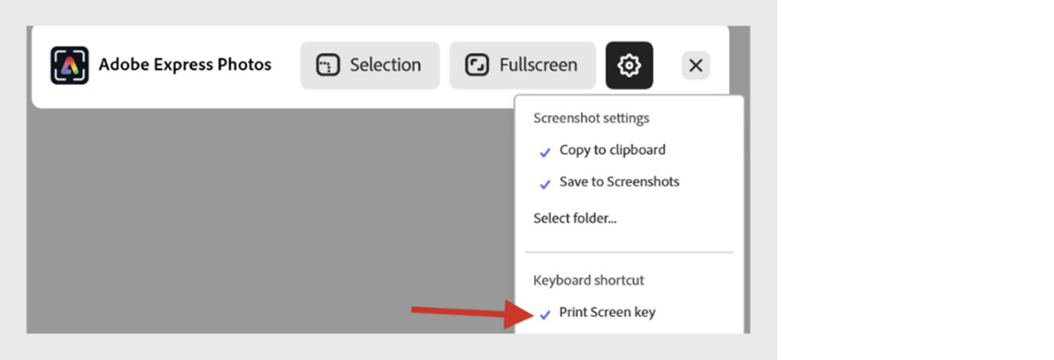Click the dotted-square Selection icon
Viewport: 1054px width, 360px height.
[x=328, y=66]
